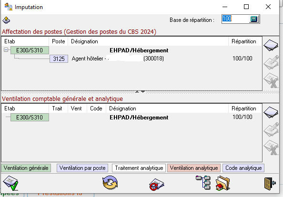Click the Poste column header
This screenshot has height=197, width=283.
58,41
